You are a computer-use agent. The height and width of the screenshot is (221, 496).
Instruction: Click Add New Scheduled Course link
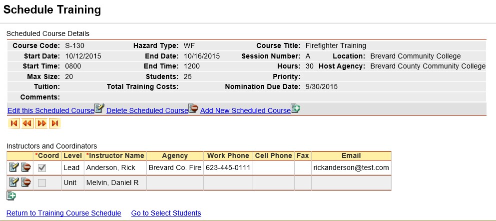(x=245, y=111)
